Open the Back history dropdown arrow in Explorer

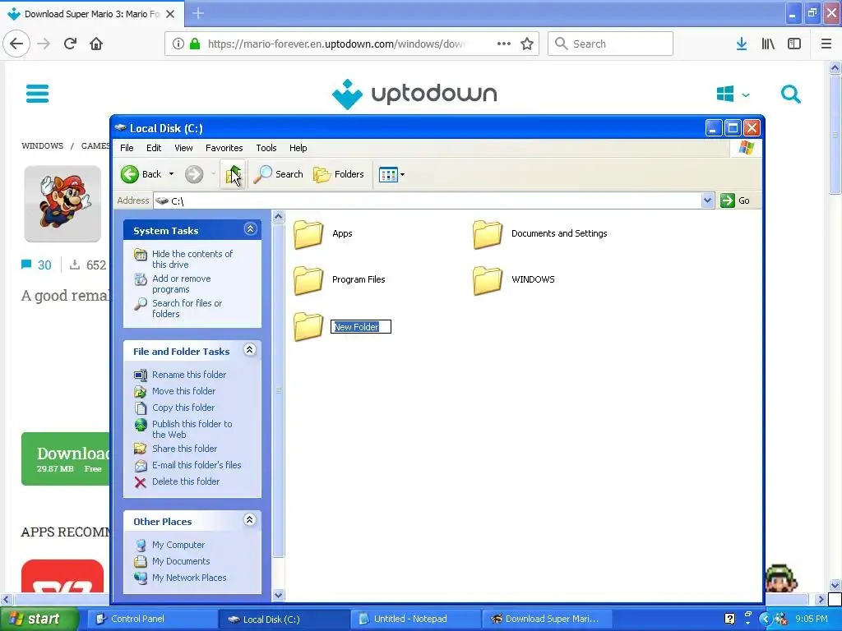point(171,174)
